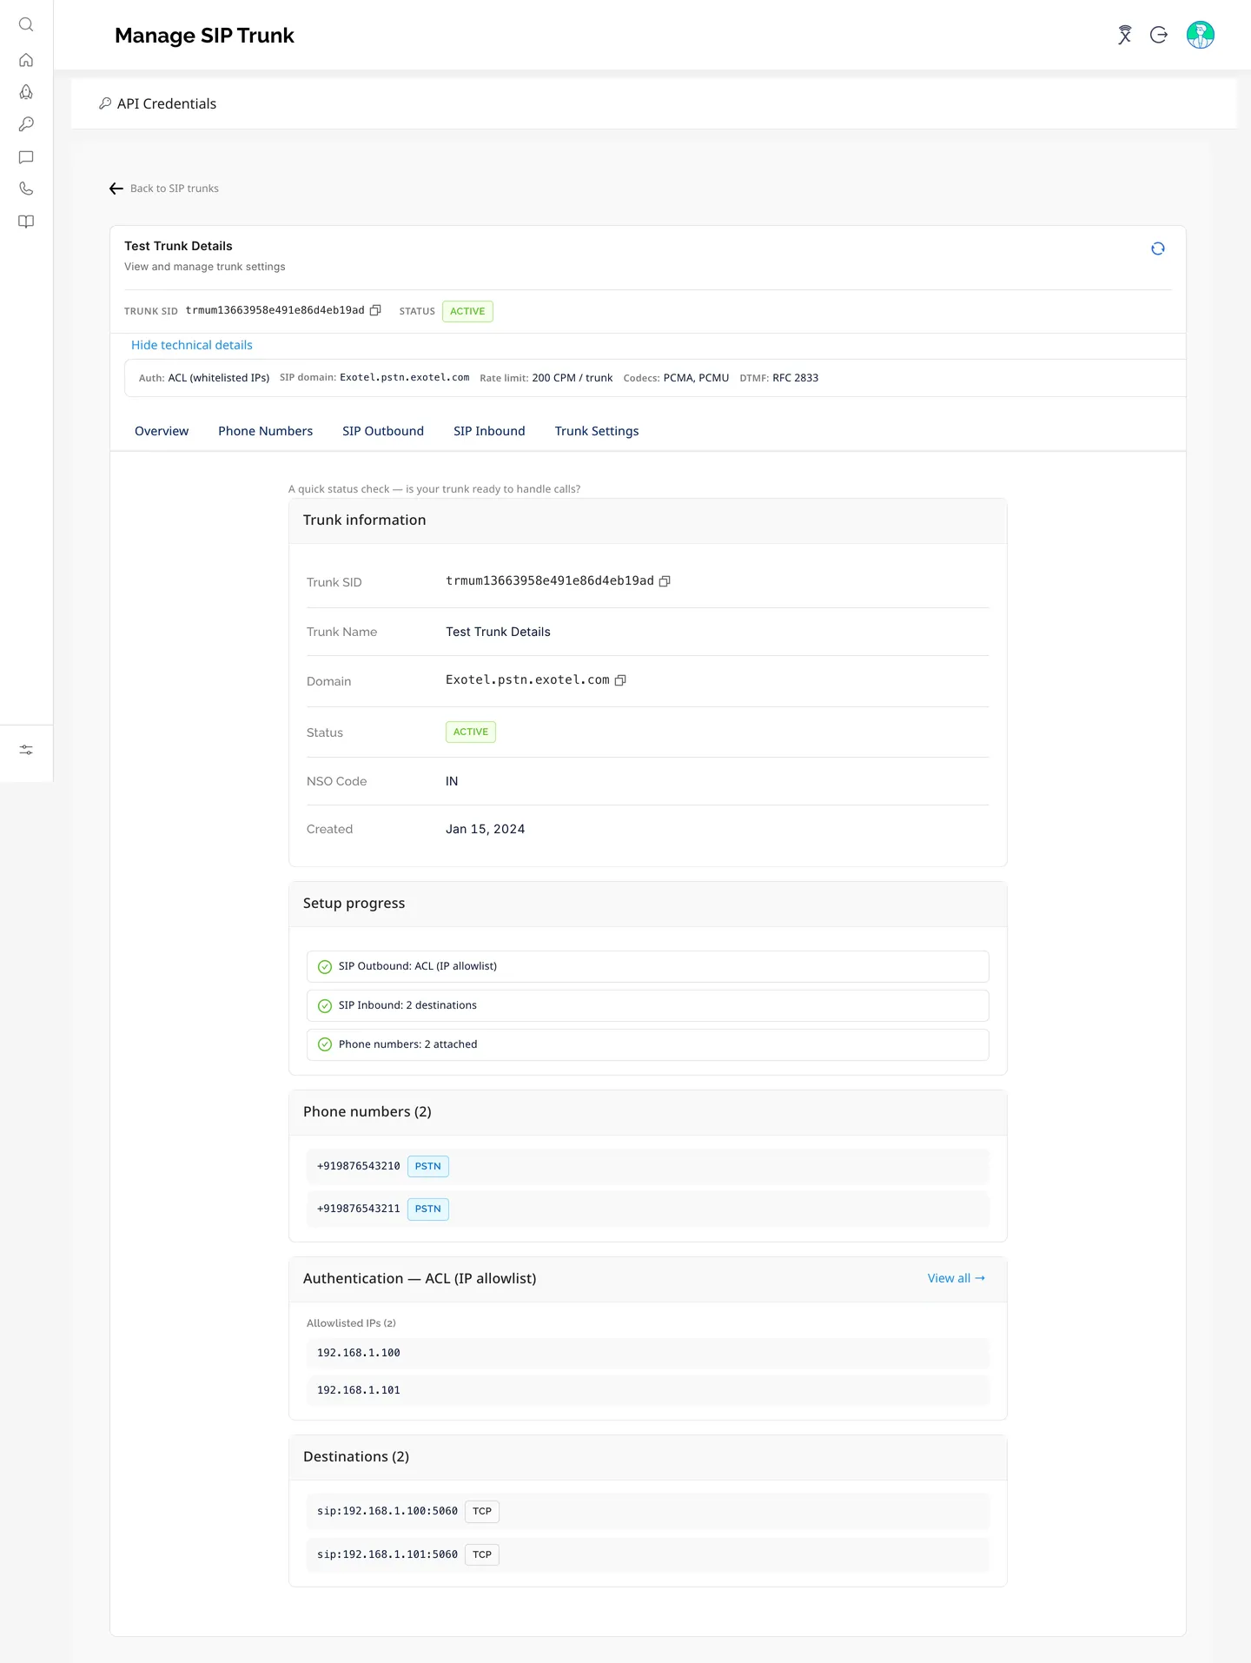Open the Trunk Settings tab

[x=597, y=431]
